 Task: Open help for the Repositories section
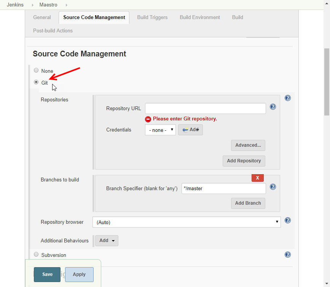[288, 98]
